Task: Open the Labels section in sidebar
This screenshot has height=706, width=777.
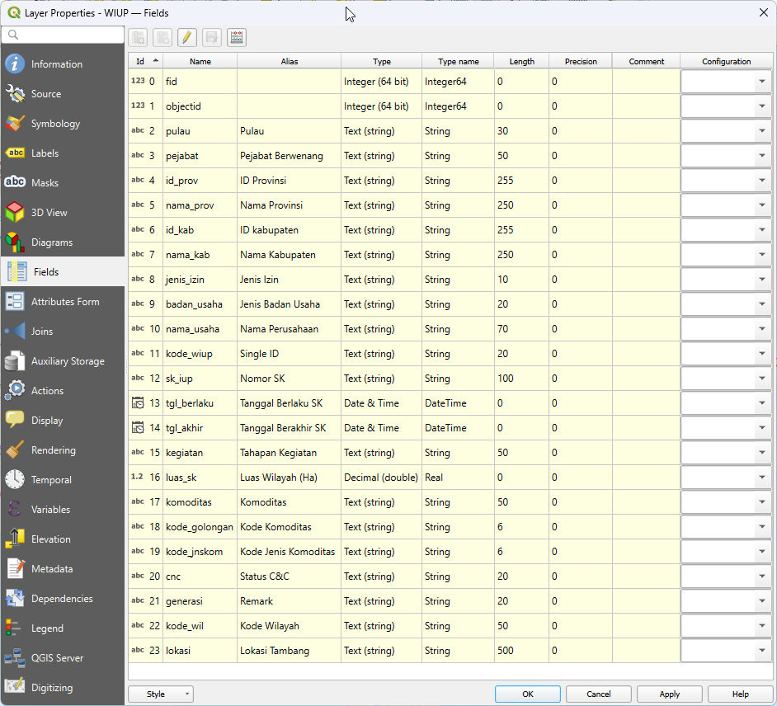Action: tap(45, 153)
